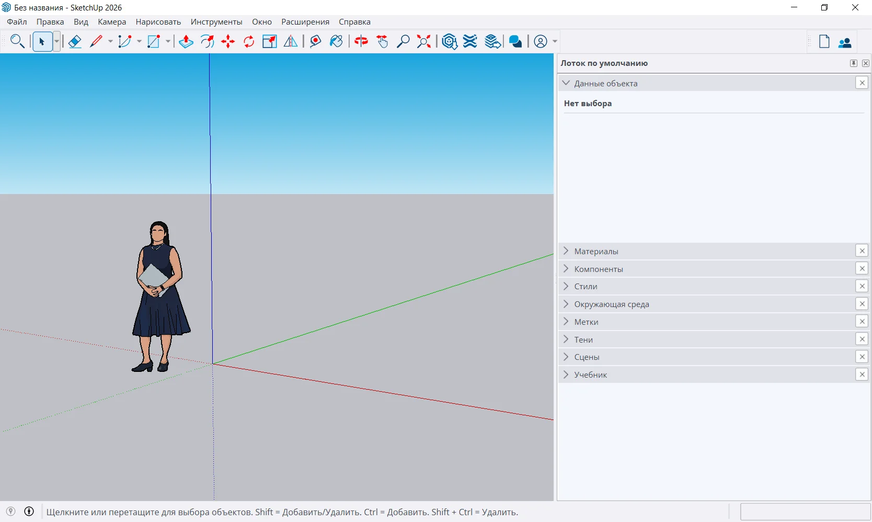The image size is (872, 522).
Task: Pick the Eraser tool
Action: point(75,41)
